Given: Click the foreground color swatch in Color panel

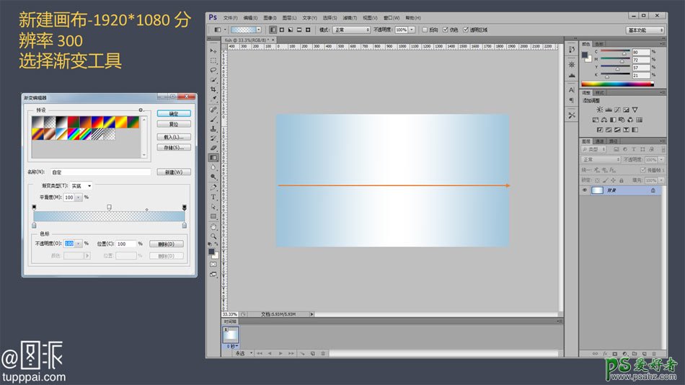Looking at the screenshot, I should (x=585, y=55).
